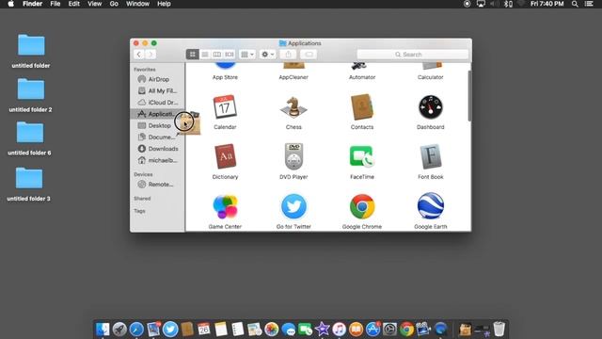Viewport: 602px width, 339px height.
Task: Click the Tags sidebar heading
Action: click(x=139, y=211)
